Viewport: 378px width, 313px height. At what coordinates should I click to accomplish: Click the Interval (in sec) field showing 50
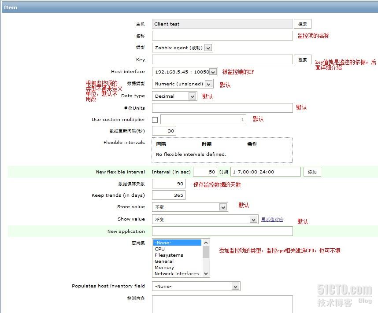click(x=205, y=172)
